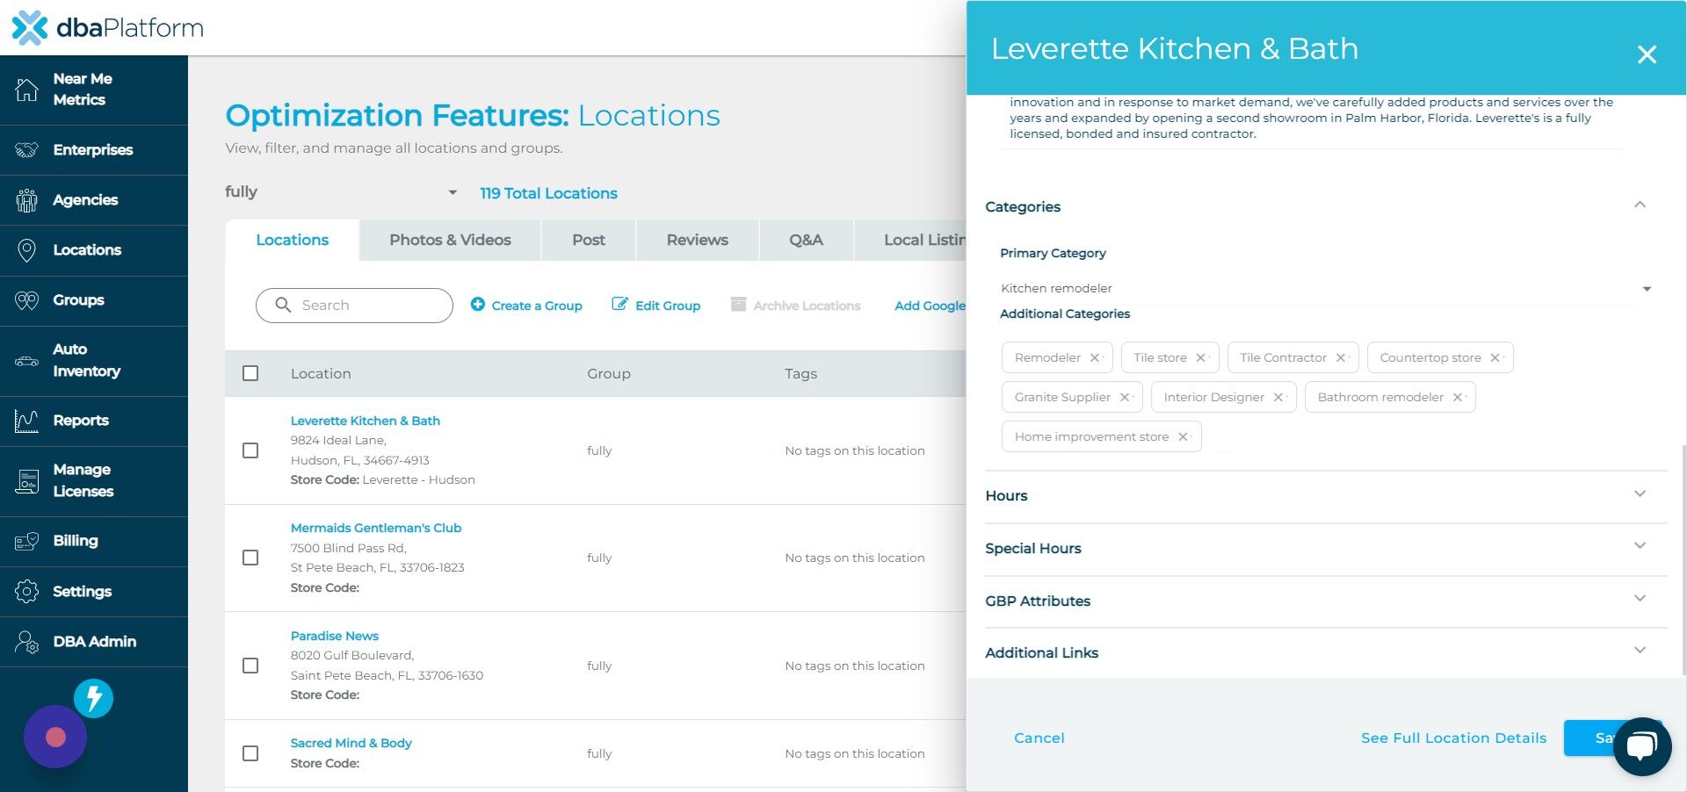This screenshot has height=792, width=1687.
Task: Remove the Bathroom remodeler category chip
Action: (x=1458, y=397)
